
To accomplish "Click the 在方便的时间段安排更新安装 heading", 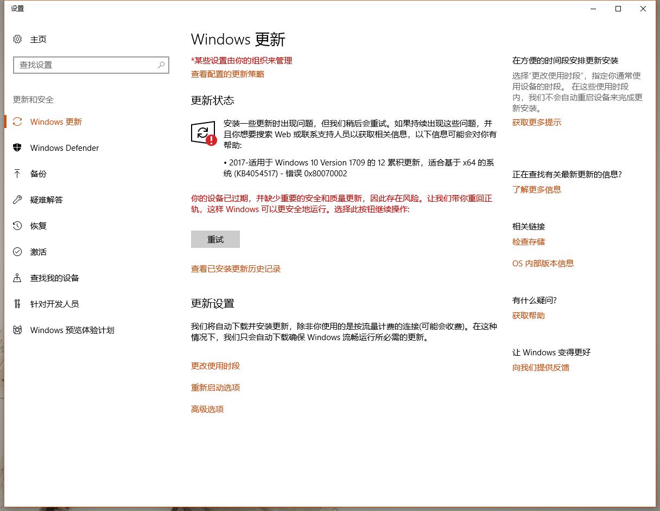I will tap(566, 61).
